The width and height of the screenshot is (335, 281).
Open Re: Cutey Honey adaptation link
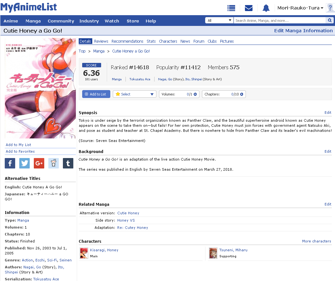[133, 228]
